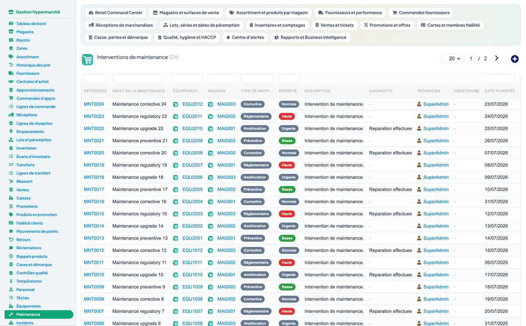Viewport: 526px width, 326px height.
Task: Click the Transferts arrows icon
Action: tap(11, 165)
